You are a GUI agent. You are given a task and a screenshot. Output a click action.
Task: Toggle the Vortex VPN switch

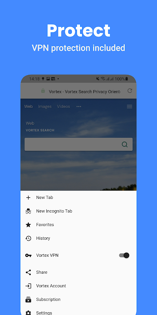(x=124, y=255)
